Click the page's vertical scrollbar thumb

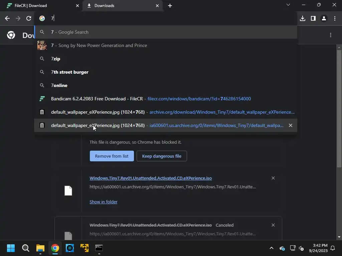point(339,109)
